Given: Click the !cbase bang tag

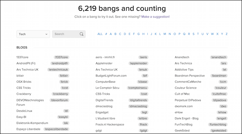Looking at the screenshot, I should 143,82.
